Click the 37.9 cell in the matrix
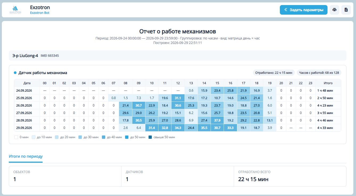 (x=217, y=120)
